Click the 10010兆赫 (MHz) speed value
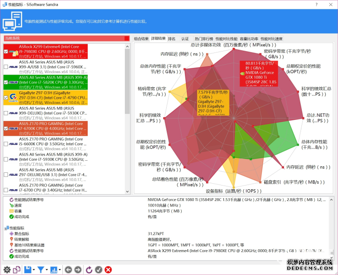This screenshot has height=275, width=338. (164, 206)
